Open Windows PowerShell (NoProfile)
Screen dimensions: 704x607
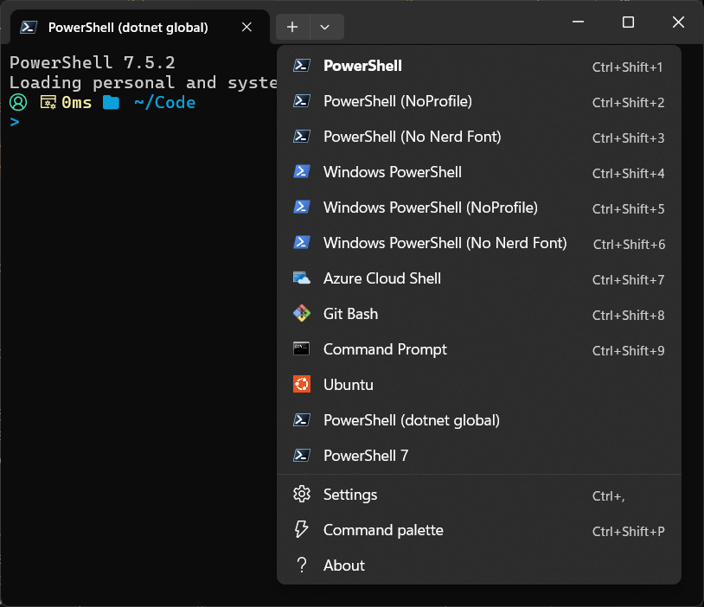(478, 208)
